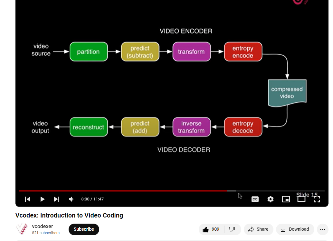333x241 pixels.
Task: Skip to the next video
Action: (57, 199)
